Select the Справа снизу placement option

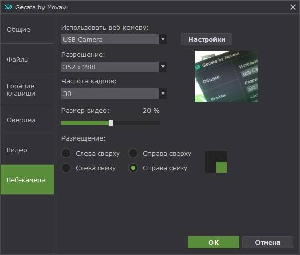(x=133, y=168)
